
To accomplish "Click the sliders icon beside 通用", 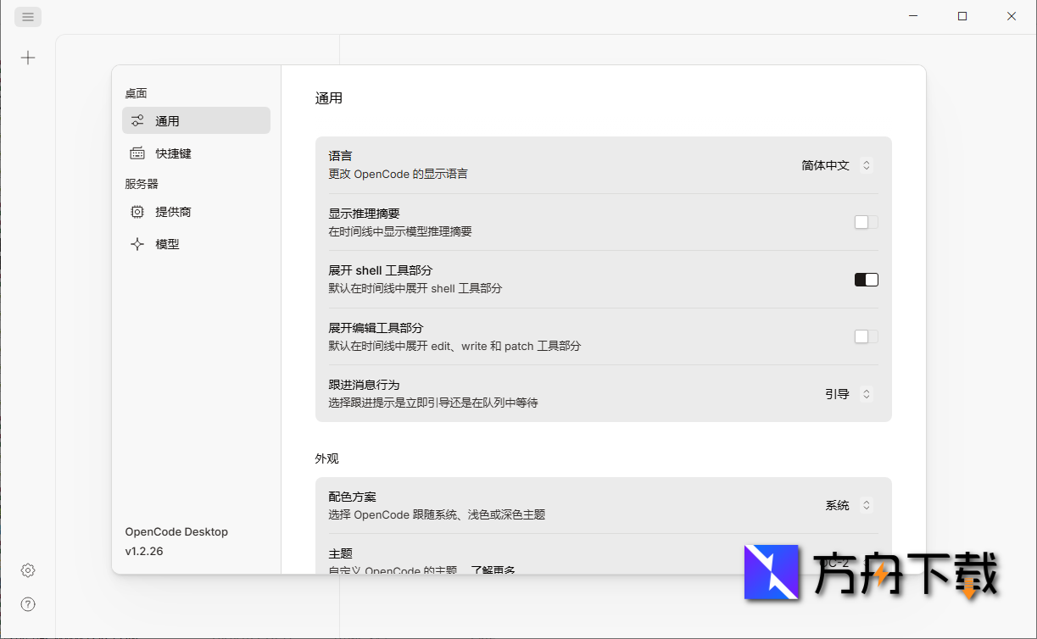I will [137, 119].
